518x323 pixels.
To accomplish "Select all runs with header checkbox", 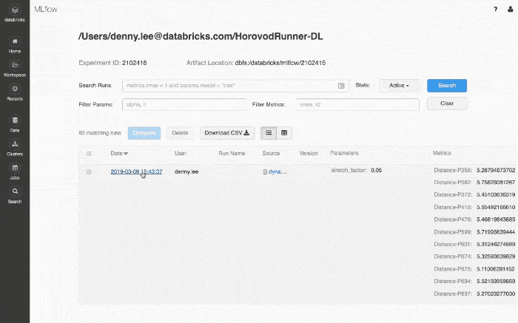I will (x=89, y=154).
